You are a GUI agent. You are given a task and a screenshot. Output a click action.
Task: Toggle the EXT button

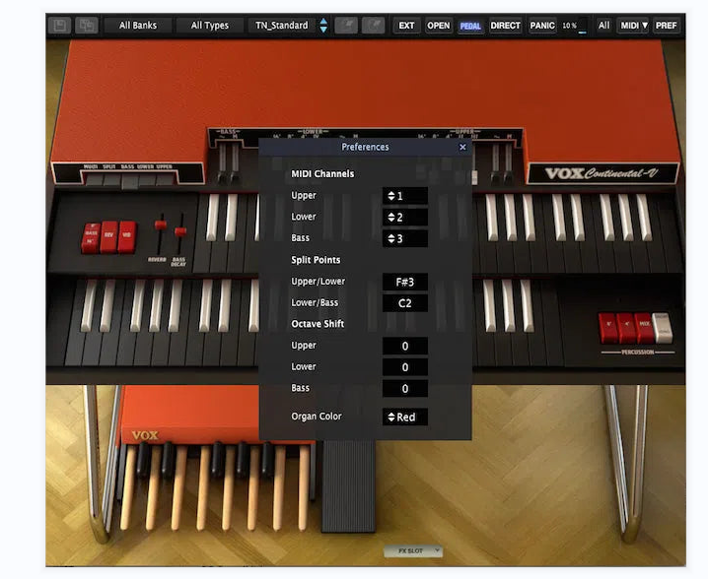coord(406,26)
